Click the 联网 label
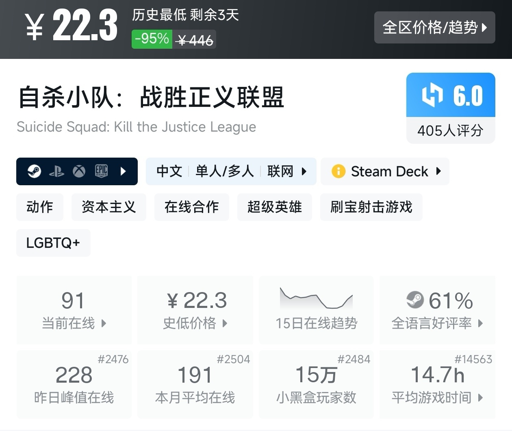The image size is (512, 431). [x=280, y=171]
